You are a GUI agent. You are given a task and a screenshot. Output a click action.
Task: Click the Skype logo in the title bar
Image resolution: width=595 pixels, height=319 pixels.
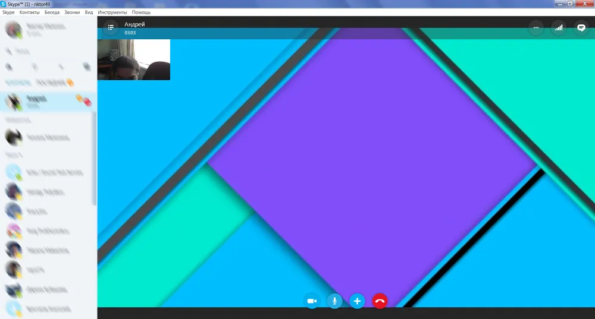(4, 4)
